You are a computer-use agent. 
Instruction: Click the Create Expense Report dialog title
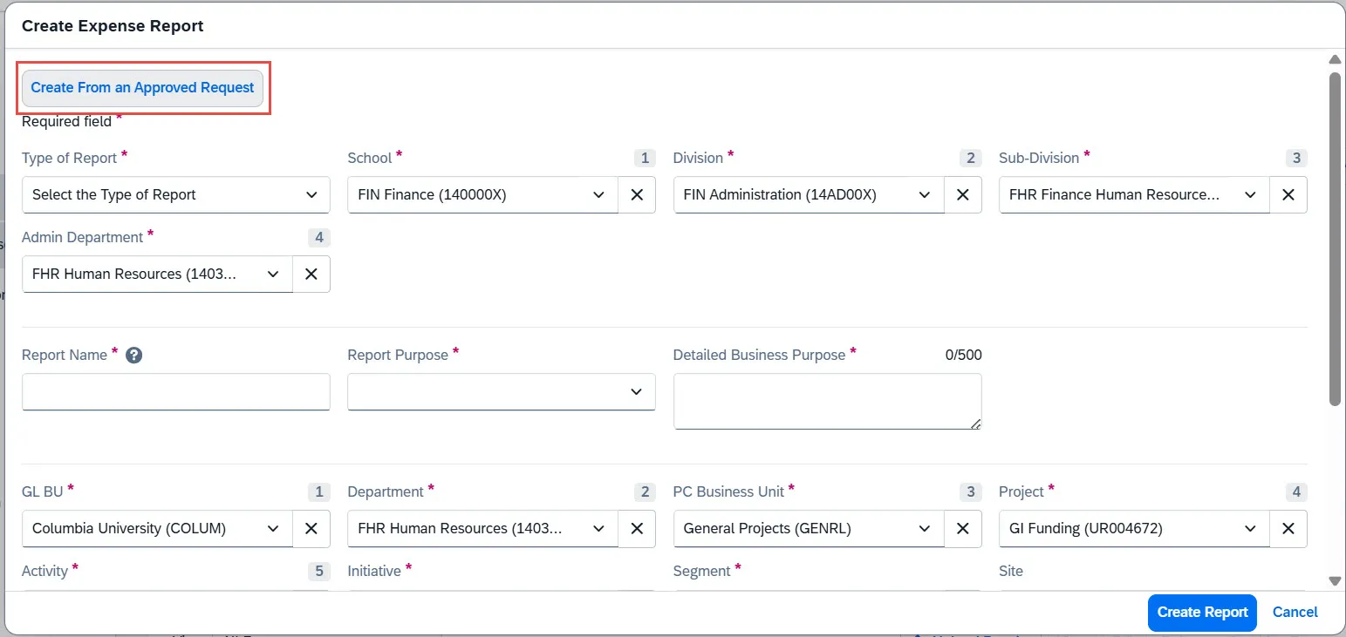113,26
